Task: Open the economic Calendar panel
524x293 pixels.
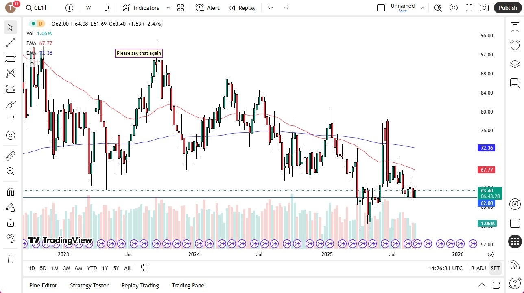Action: 515,222
